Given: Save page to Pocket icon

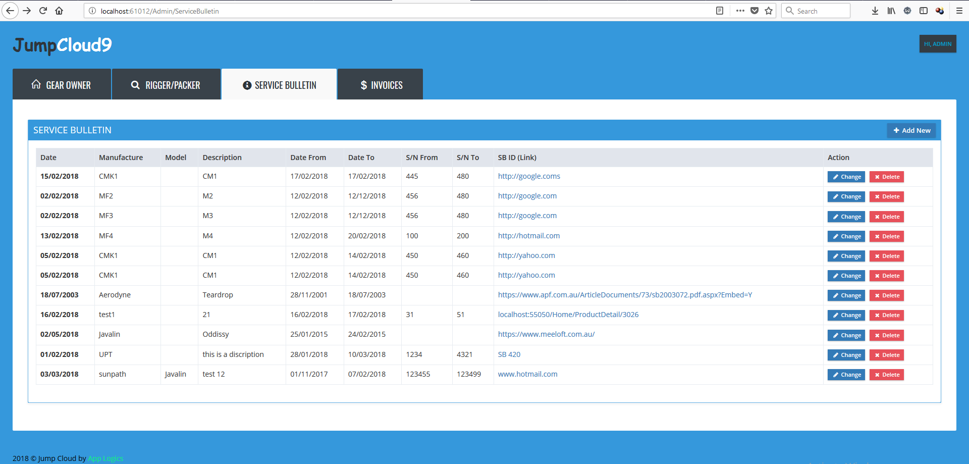Looking at the screenshot, I should pyautogui.click(x=755, y=11).
